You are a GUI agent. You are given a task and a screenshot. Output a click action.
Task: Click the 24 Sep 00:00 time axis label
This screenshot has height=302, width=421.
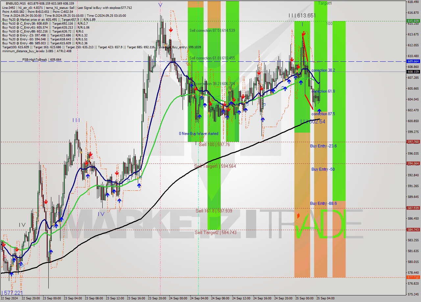click(x=178, y=298)
